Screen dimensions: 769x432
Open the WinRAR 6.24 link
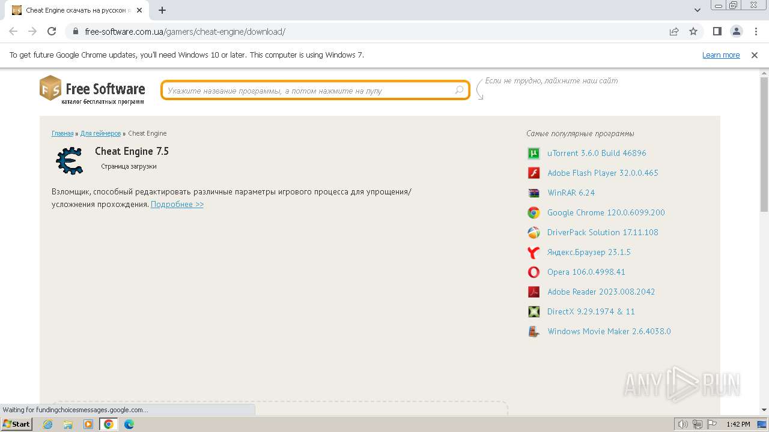coord(571,193)
